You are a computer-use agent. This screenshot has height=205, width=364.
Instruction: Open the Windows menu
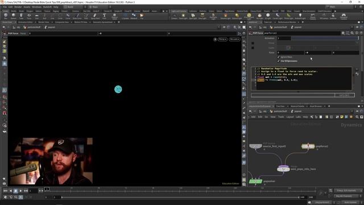[36, 7]
